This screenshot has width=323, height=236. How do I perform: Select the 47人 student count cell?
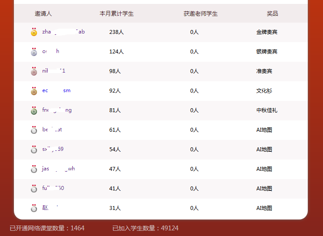coord(115,169)
